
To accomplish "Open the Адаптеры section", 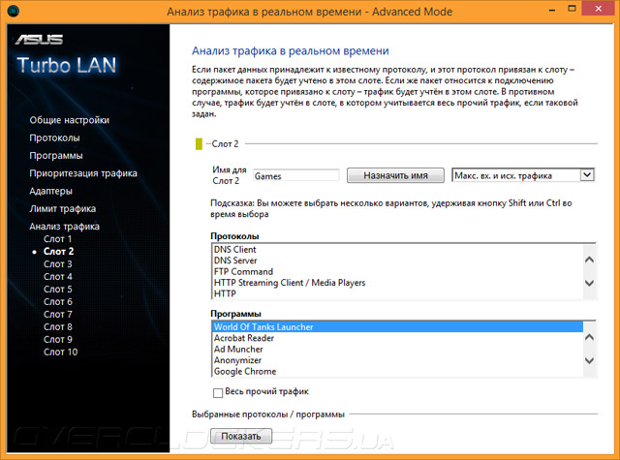I will pos(51,191).
